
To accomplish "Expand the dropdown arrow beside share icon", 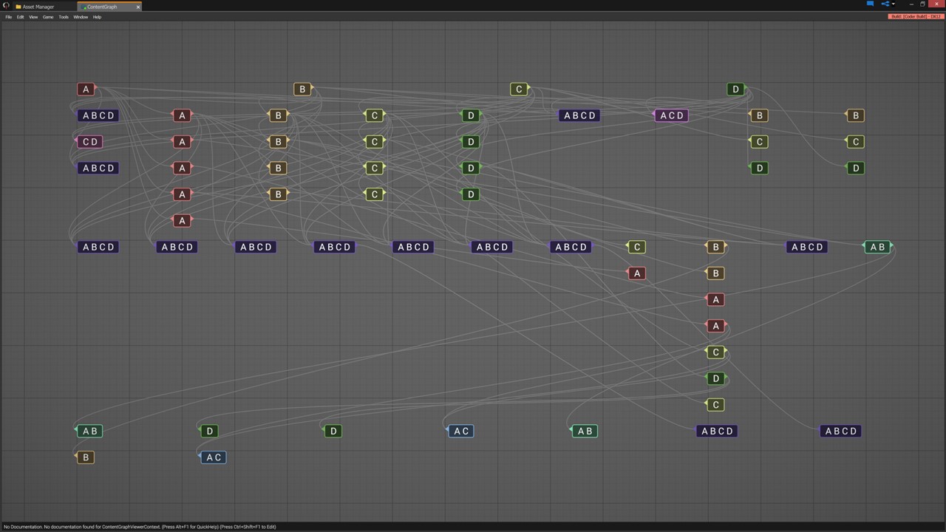I will tap(894, 4).
